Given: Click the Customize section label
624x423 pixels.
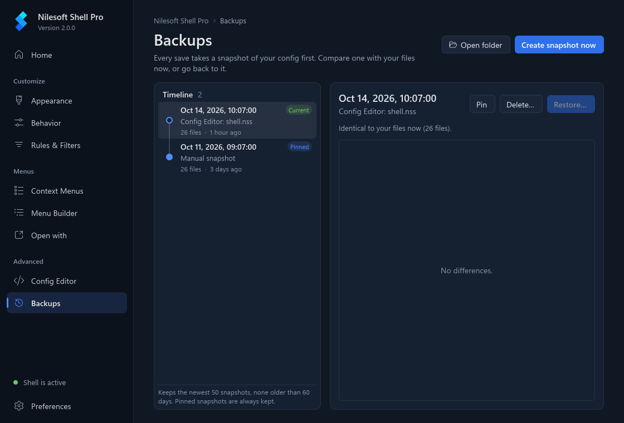Looking at the screenshot, I should point(29,81).
